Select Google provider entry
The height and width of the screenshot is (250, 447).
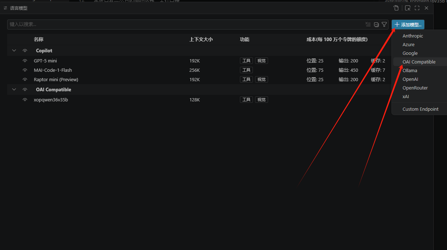pos(410,53)
